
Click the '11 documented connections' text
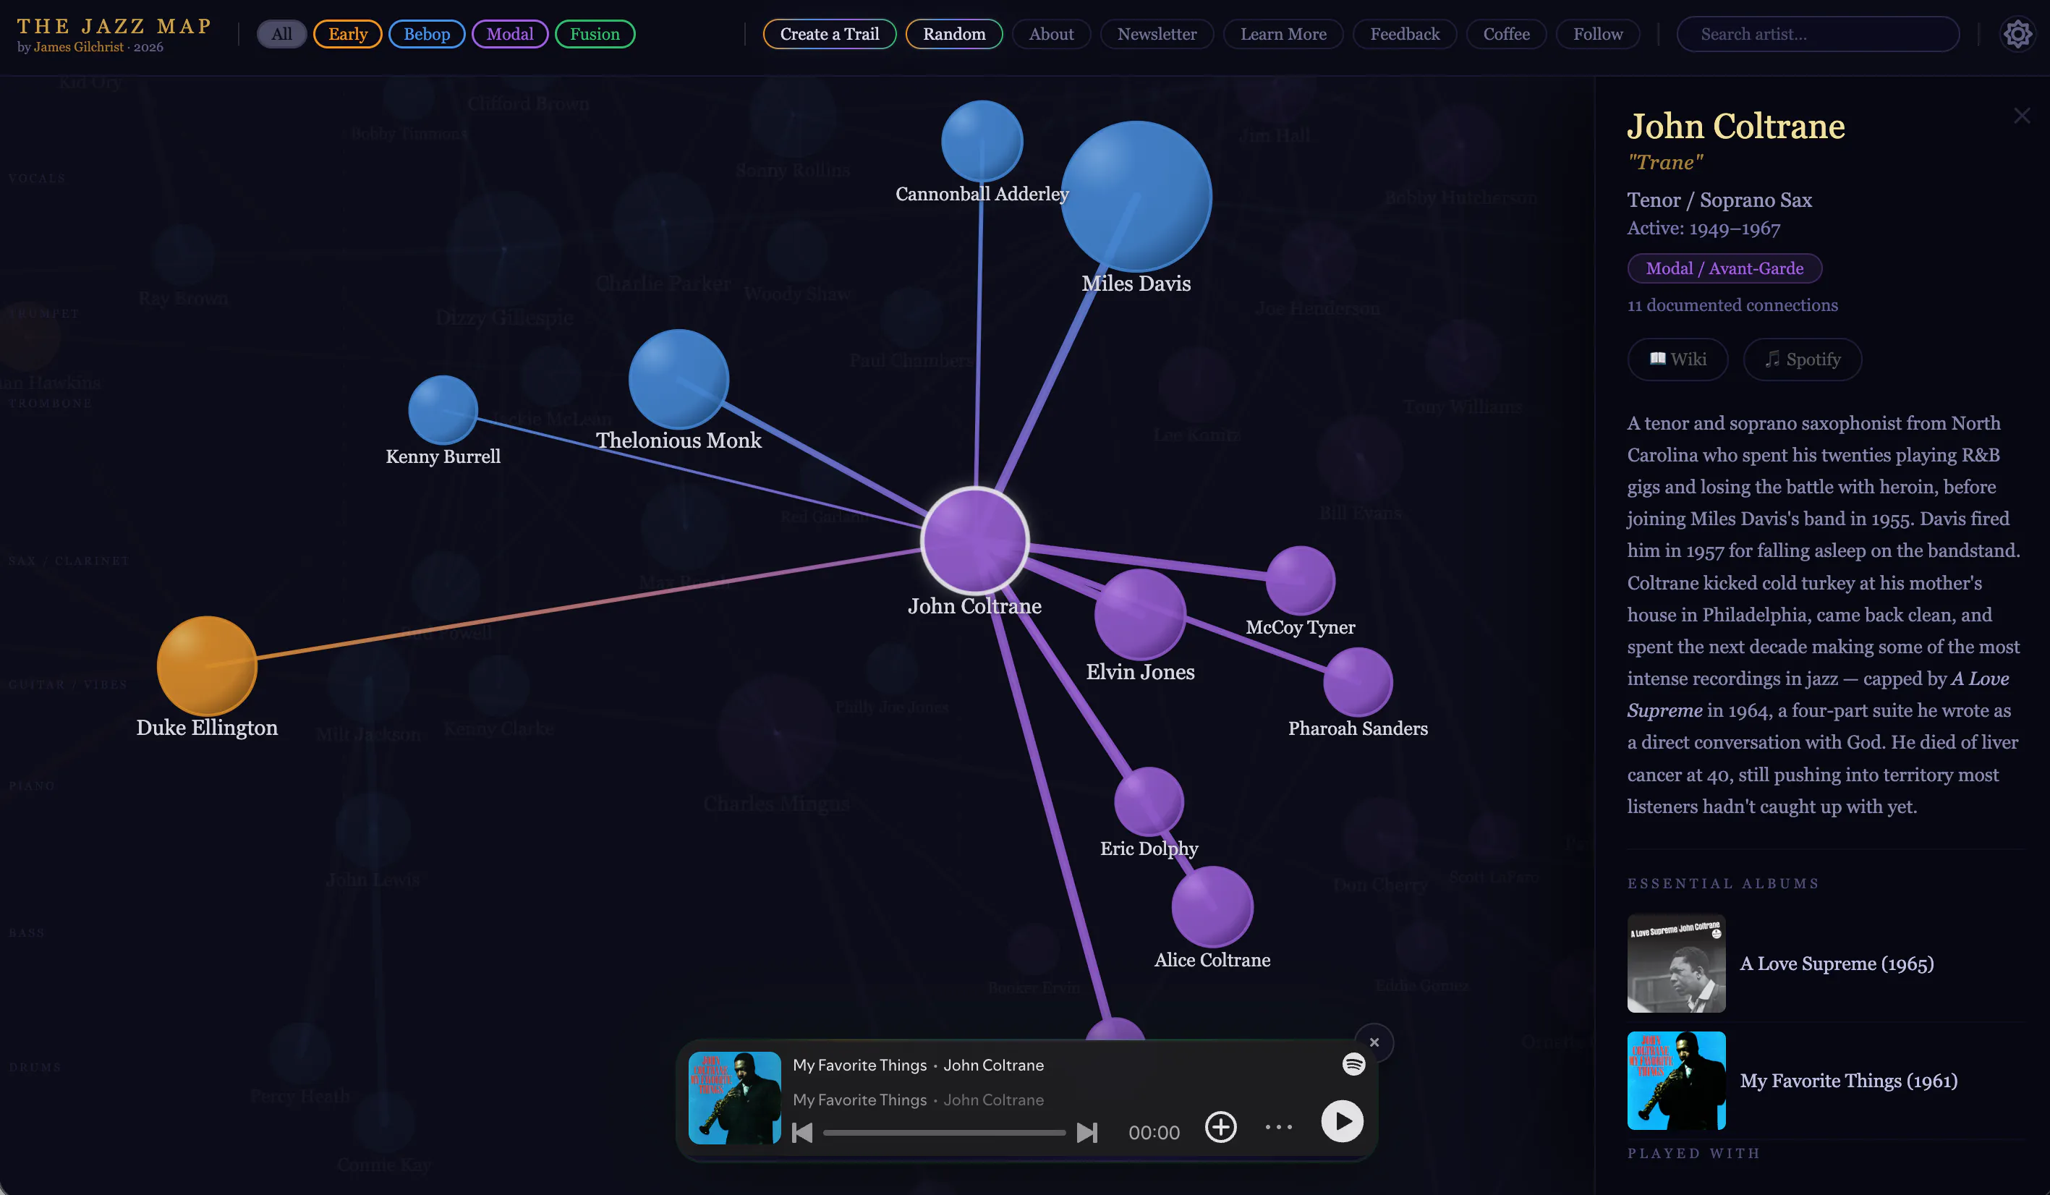pyautogui.click(x=1732, y=305)
